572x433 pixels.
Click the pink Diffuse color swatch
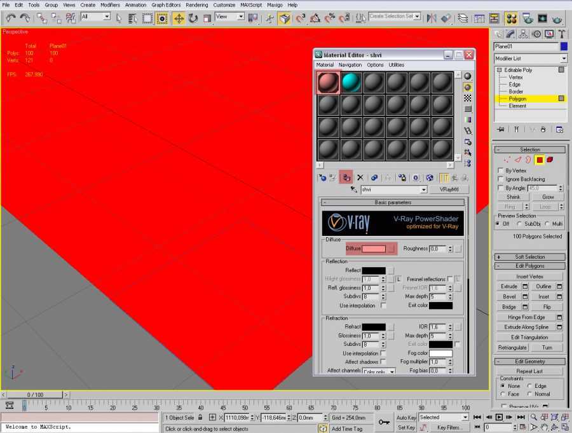pos(374,249)
